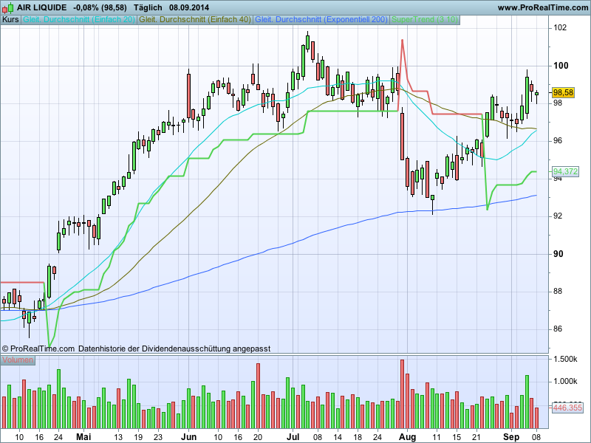The image size is (591, 443).
Task: Click the Sep label on the time axis
Action: pos(511,437)
